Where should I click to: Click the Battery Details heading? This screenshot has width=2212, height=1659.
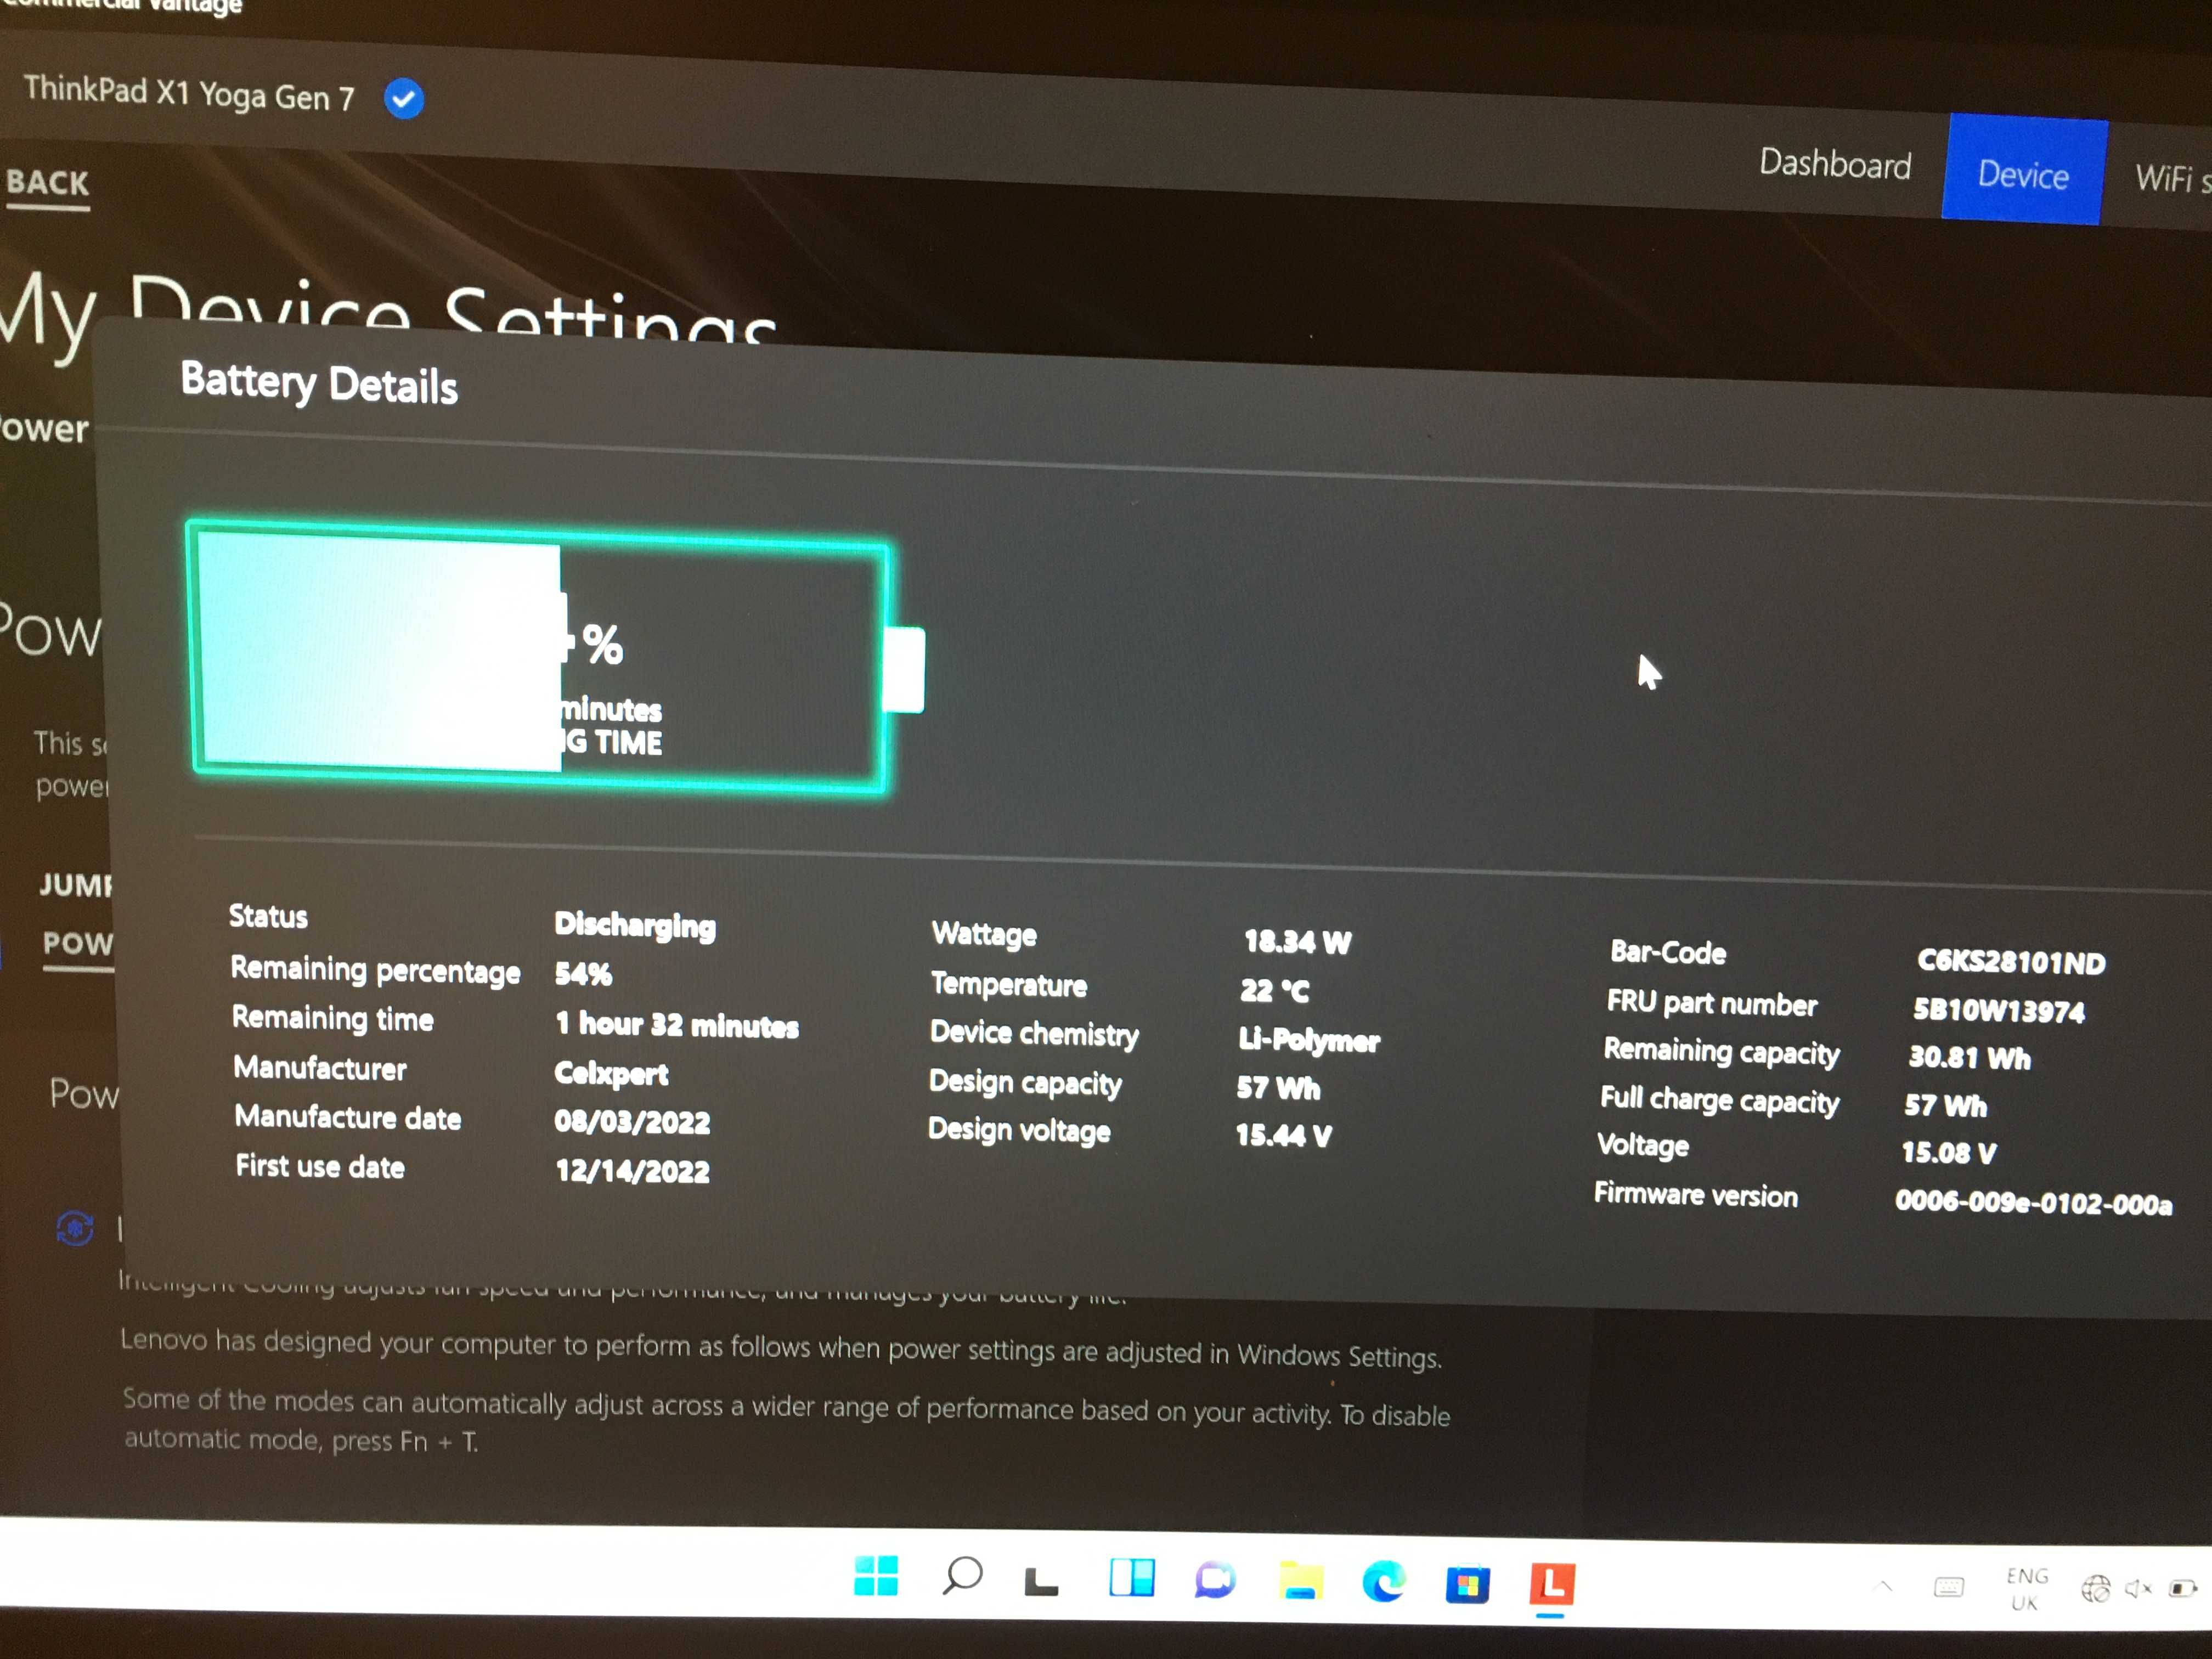[319, 383]
